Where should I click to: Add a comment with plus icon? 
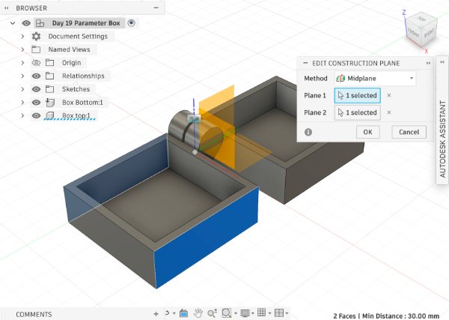pos(156,314)
